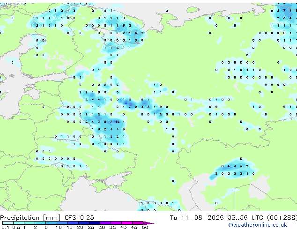Select the 15–20 mm blue legend swatch
Viewport: 297px width, 229px height.
click(73, 223)
